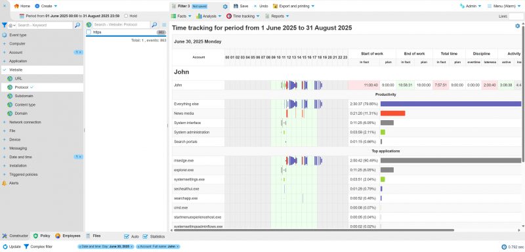Toggle the Auto checkbox
This screenshot has height=252, width=525.
126,237
